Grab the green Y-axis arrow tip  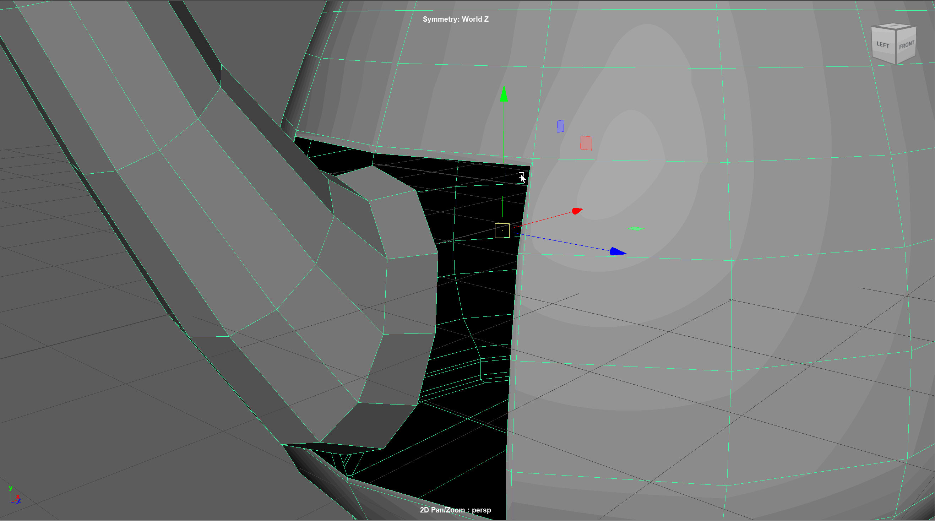504,93
